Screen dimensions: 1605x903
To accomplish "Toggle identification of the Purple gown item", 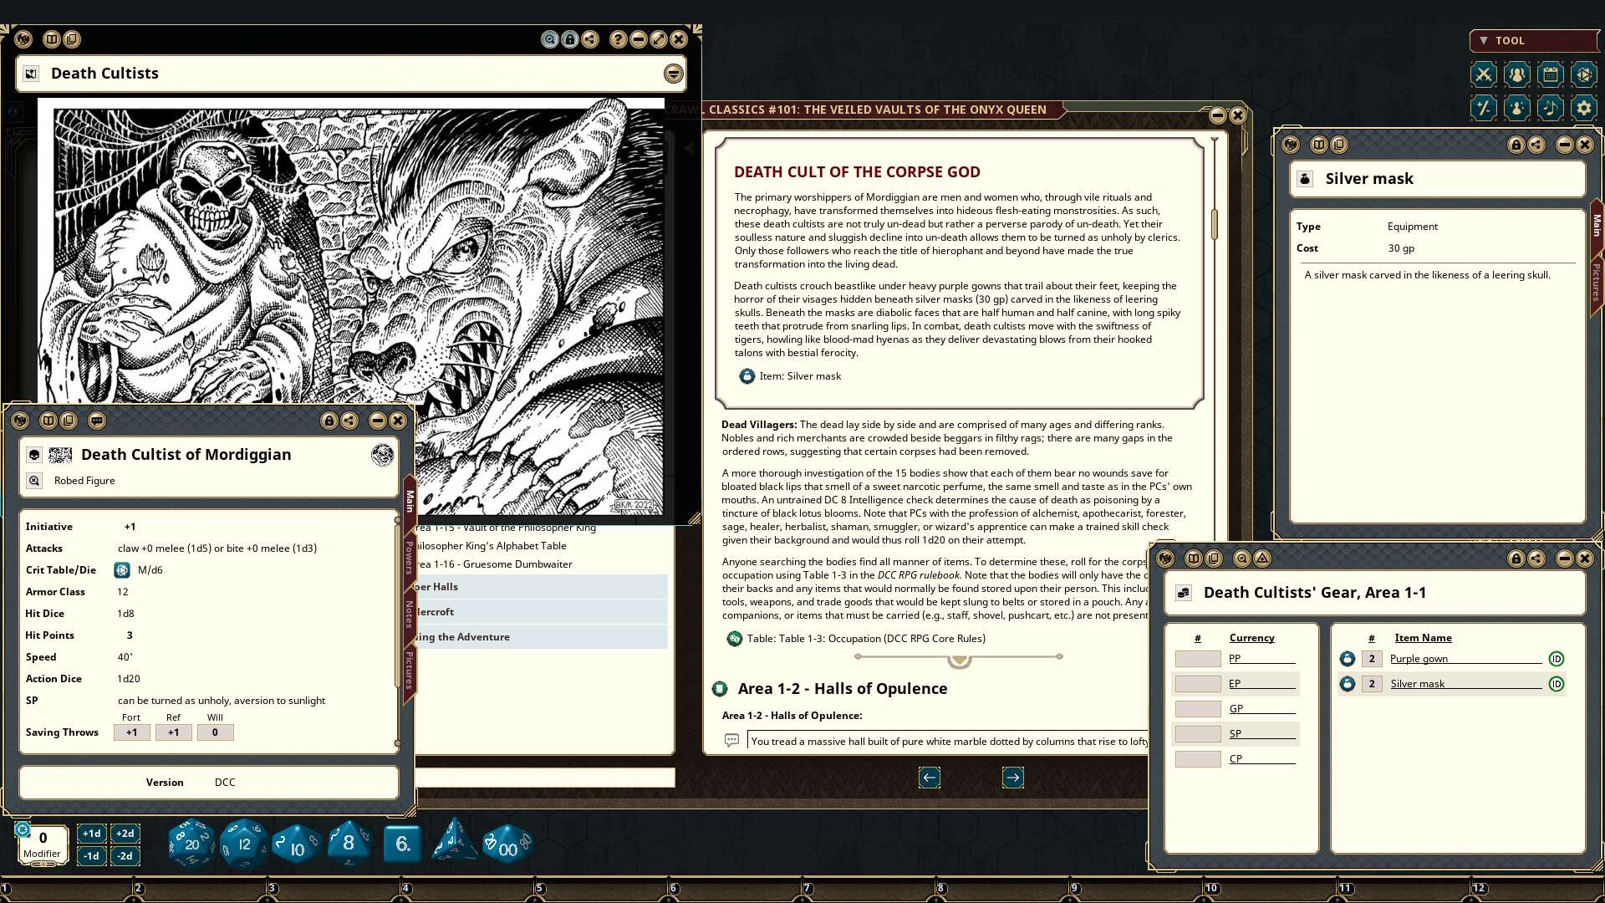I will tap(1557, 659).
